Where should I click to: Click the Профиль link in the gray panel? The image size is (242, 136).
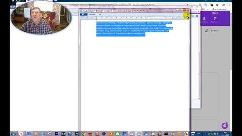(x=212, y=31)
